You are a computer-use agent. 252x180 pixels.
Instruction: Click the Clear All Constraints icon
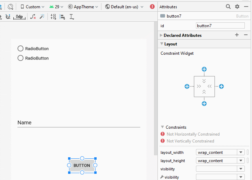click(33, 17)
